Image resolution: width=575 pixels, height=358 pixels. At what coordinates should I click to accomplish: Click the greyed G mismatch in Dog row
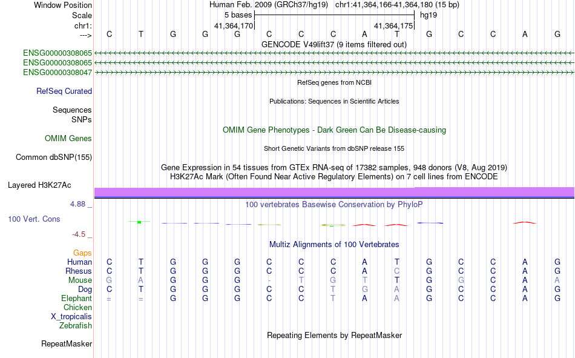click(x=364, y=290)
